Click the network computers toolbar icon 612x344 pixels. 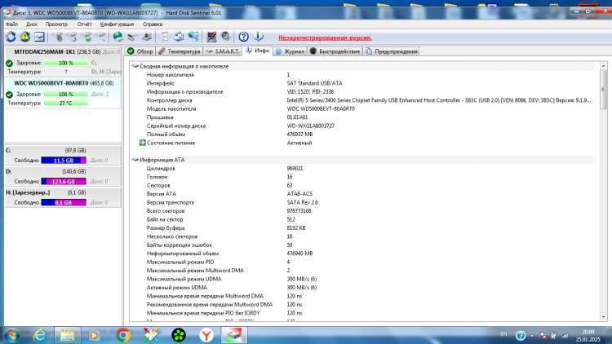tap(193, 37)
